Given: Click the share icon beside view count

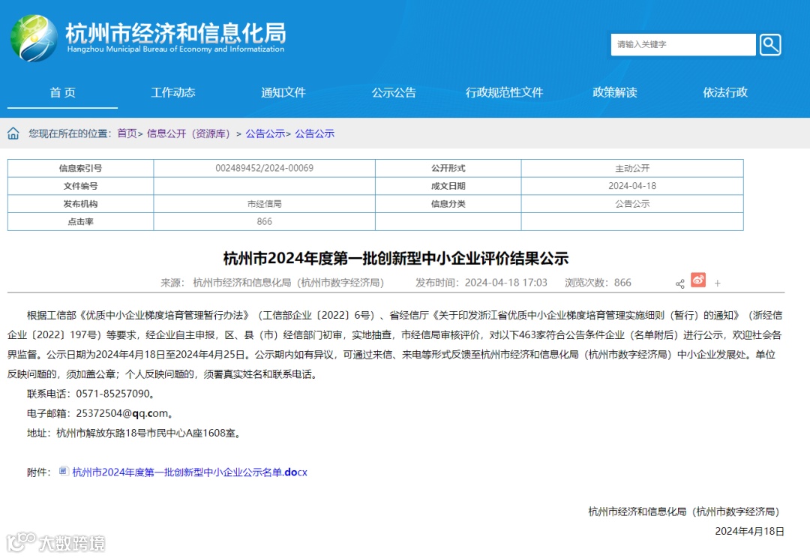Looking at the screenshot, I should 679,283.
